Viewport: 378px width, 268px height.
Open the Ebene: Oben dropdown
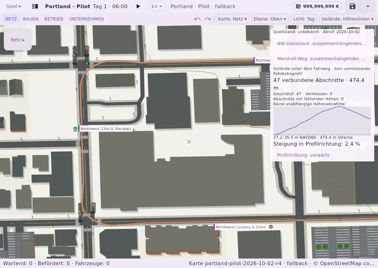270,19
